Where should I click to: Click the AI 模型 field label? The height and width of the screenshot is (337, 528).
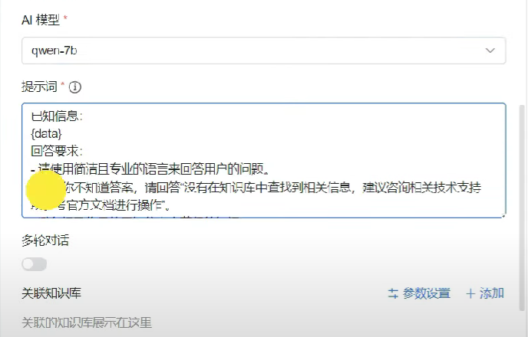(x=41, y=20)
